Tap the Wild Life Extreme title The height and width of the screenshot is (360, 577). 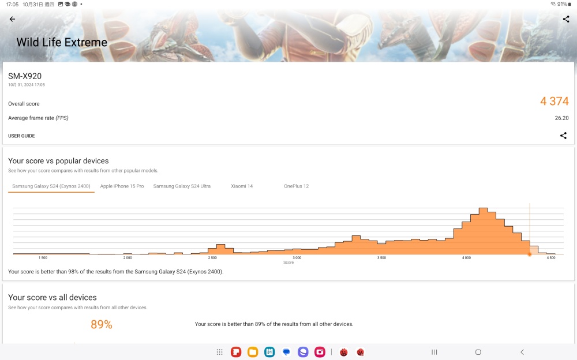(62, 42)
